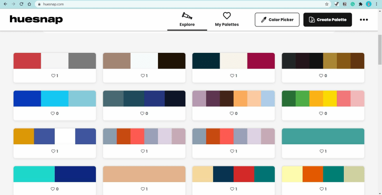Select the red swatch in red-white-gray palette

[x=27, y=61]
